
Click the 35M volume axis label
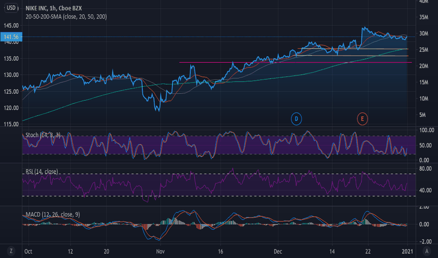tap(423, 17)
